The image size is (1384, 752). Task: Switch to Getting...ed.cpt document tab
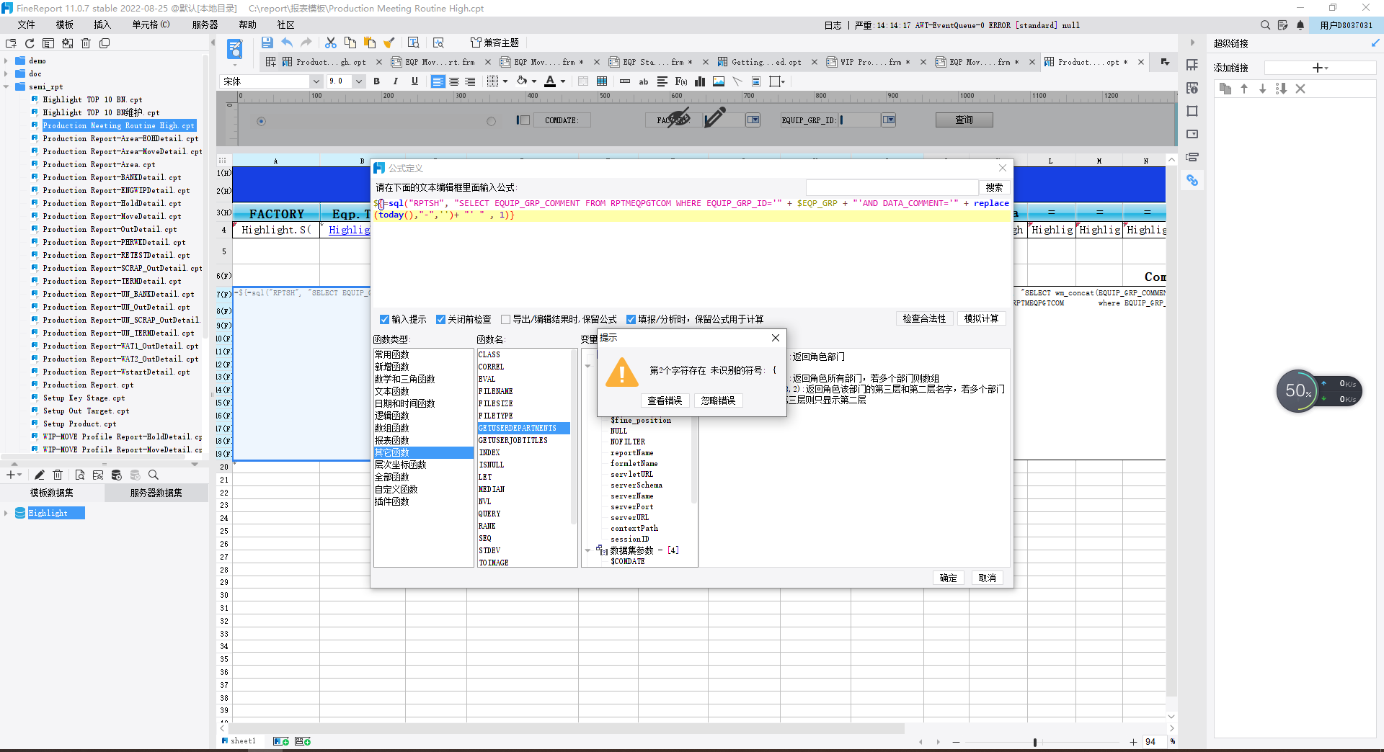pos(766,62)
